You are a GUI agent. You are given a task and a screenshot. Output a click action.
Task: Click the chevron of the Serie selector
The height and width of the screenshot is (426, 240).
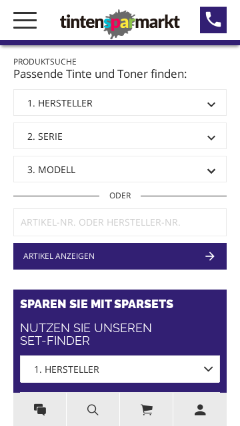pos(211,138)
